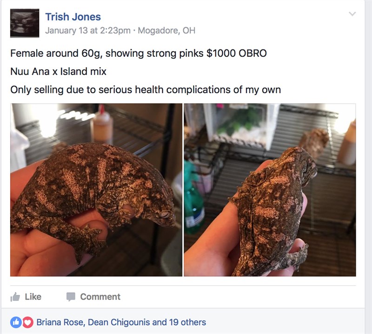Screen dimensions: 372x334
Task: Click post text about $1000 OBRO
Action: pos(139,53)
